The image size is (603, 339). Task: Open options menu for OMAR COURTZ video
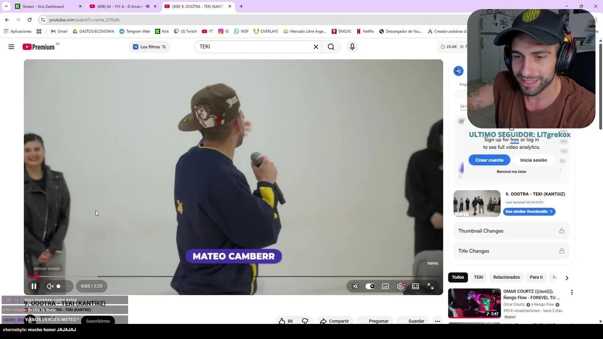pos(572,292)
